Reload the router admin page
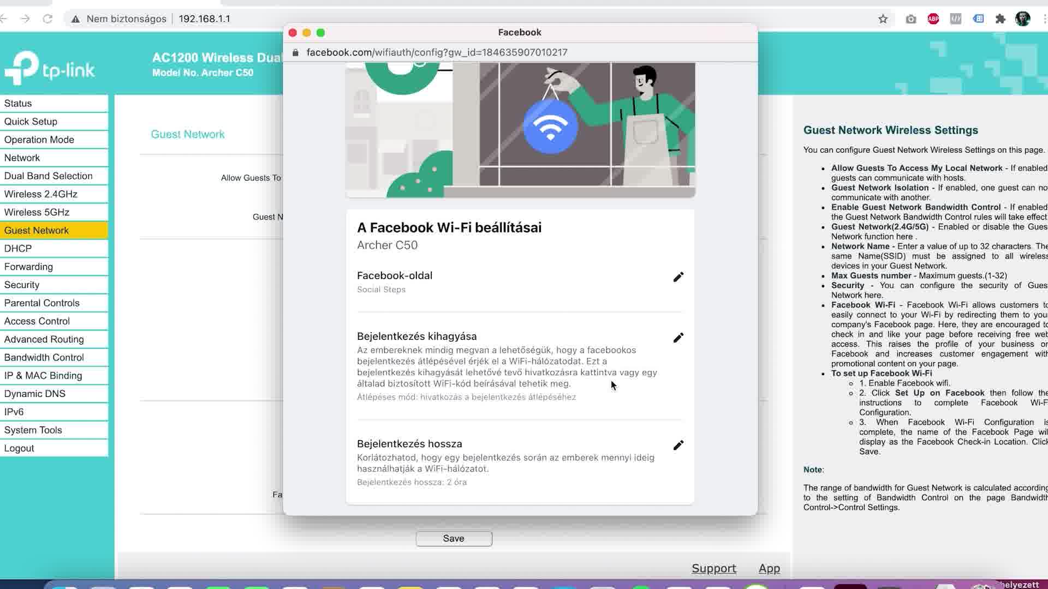 point(47,19)
